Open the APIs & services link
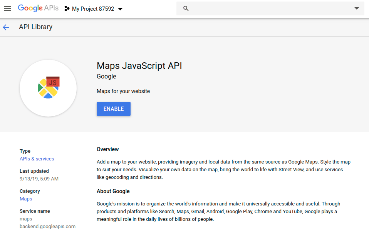369x237 pixels. coord(37,159)
